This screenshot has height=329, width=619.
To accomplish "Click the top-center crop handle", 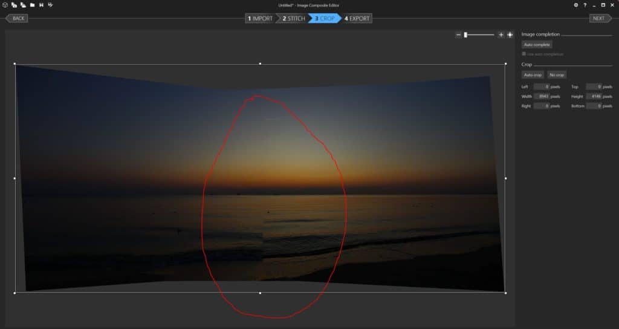I will pyautogui.click(x=260, y=64).
